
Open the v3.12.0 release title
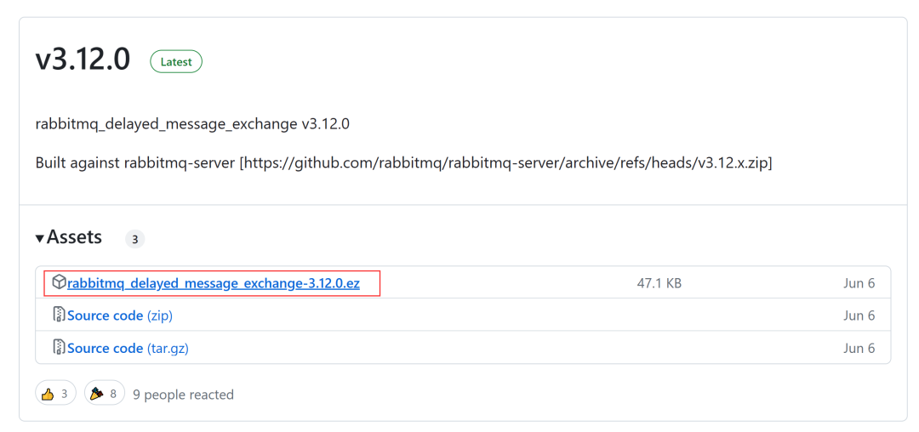[83, 60]
